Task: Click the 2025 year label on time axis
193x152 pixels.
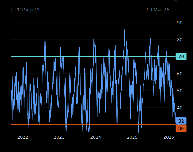Action: pos(132,137)
